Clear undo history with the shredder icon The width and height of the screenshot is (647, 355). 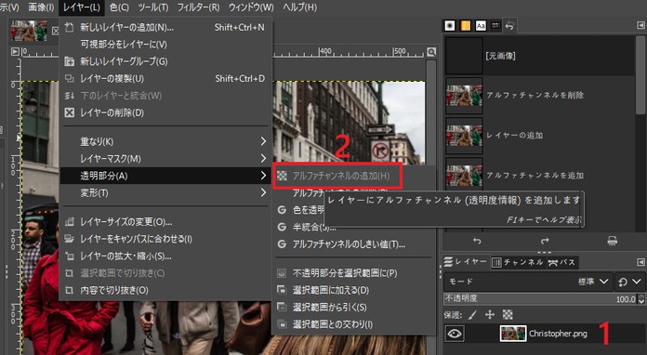(x=613, y=241)
